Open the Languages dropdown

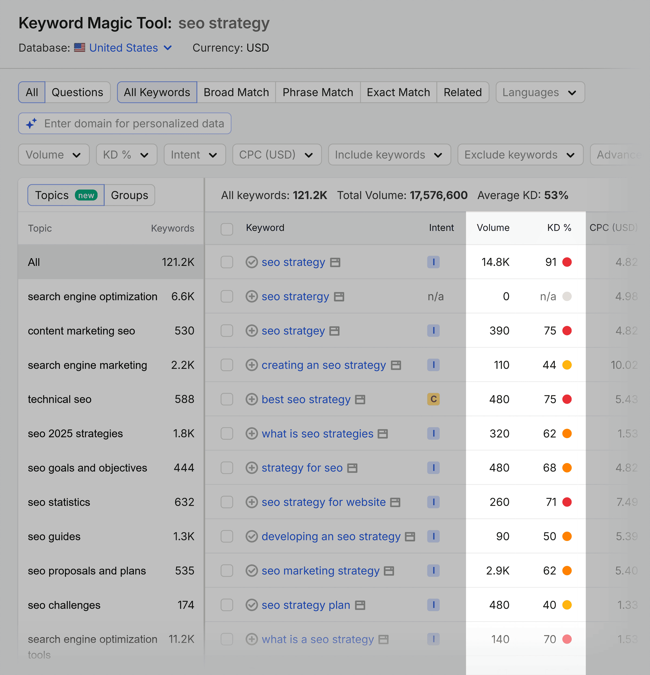[x=540, y=92]
